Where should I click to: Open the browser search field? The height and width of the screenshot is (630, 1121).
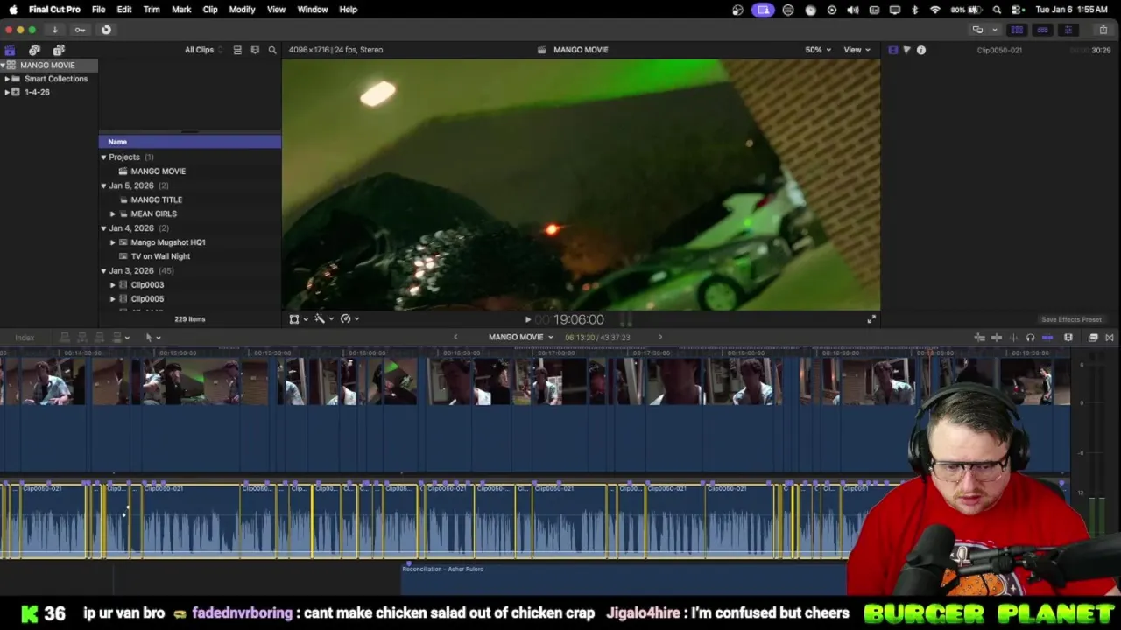pyautogui.click(x=272, y=50)
